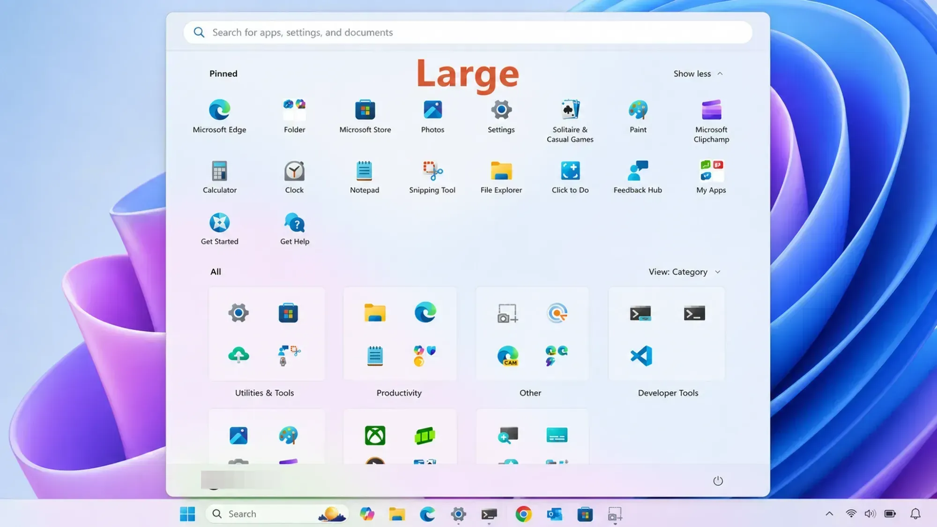
Task: Open the Clock app
Action: pyautogui.click(x=294, y=177)
